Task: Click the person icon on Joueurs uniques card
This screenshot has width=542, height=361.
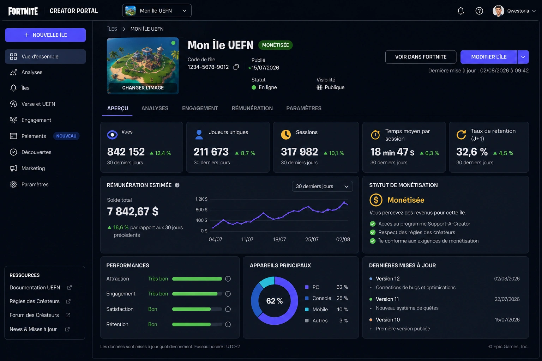Action: (199, 134)
